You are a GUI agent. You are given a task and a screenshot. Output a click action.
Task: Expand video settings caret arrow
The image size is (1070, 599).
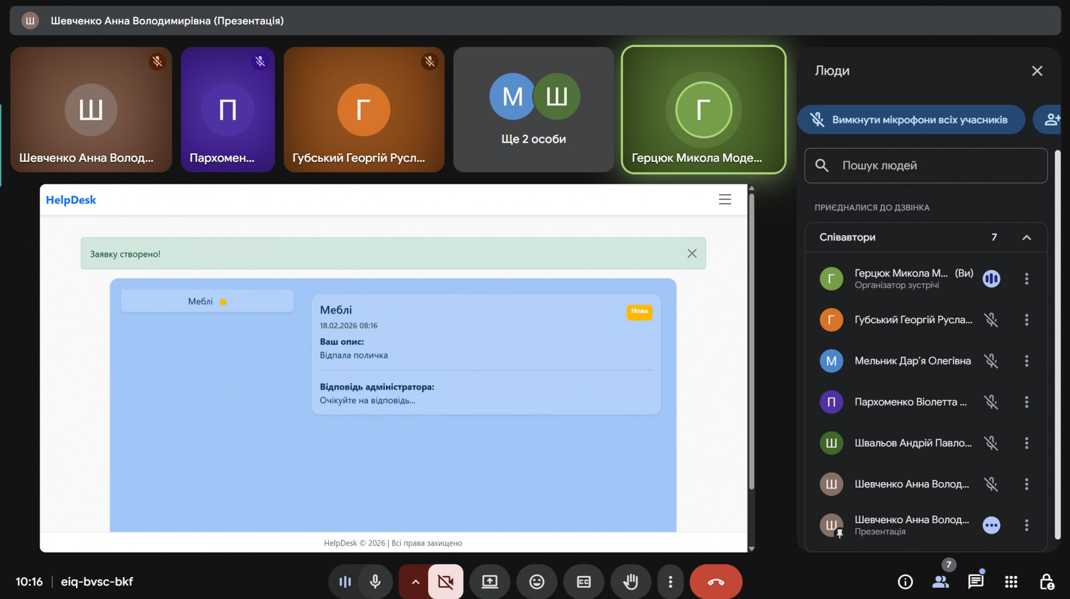tap(415, 581)
